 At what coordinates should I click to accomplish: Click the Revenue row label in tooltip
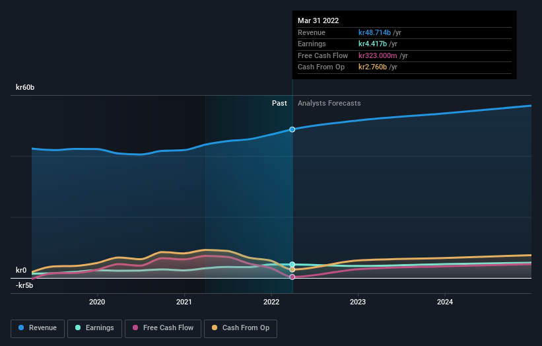(x=312, y=32)
